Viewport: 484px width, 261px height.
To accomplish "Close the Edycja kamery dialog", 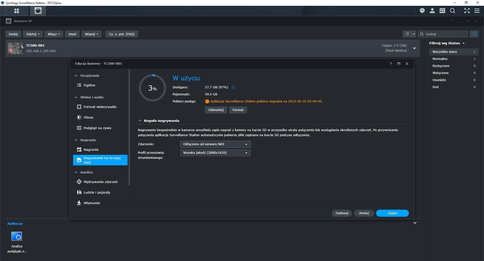I will pyautogui.click(x=407, y=64).
